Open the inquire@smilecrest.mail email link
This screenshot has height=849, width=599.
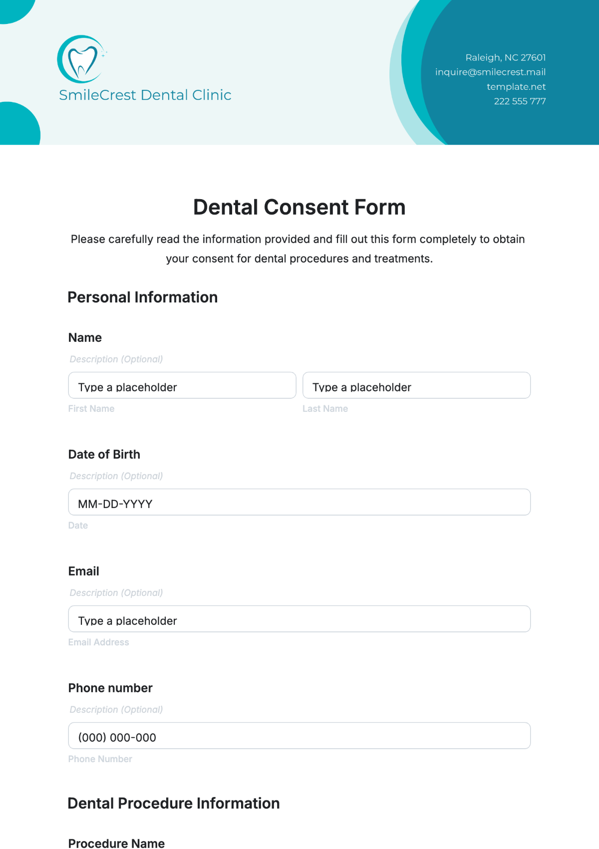point(490,72)
